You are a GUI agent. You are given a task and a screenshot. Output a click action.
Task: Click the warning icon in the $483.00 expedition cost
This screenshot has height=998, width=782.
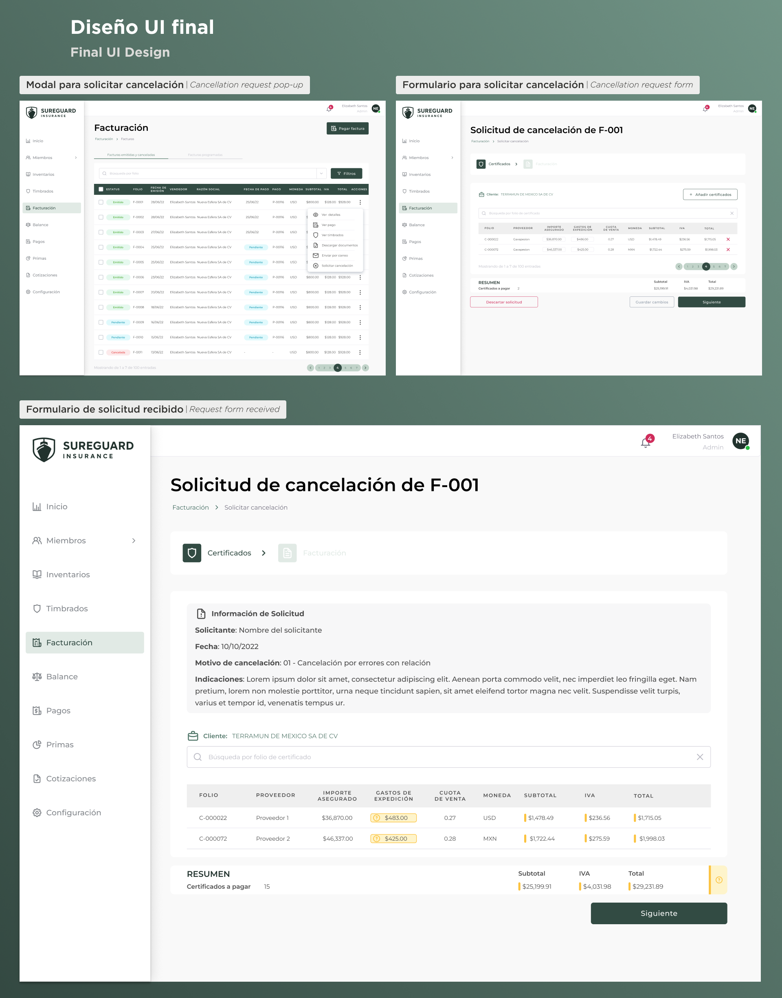376,818
